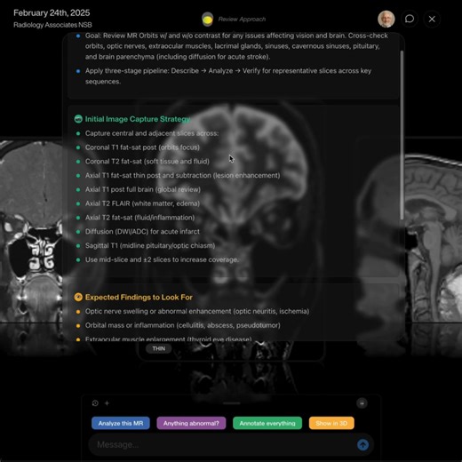The width and height of the screenshot is (462, 462).
Task: Click Apply three-stage pipeline paragraph
Action: coord(228,76)
